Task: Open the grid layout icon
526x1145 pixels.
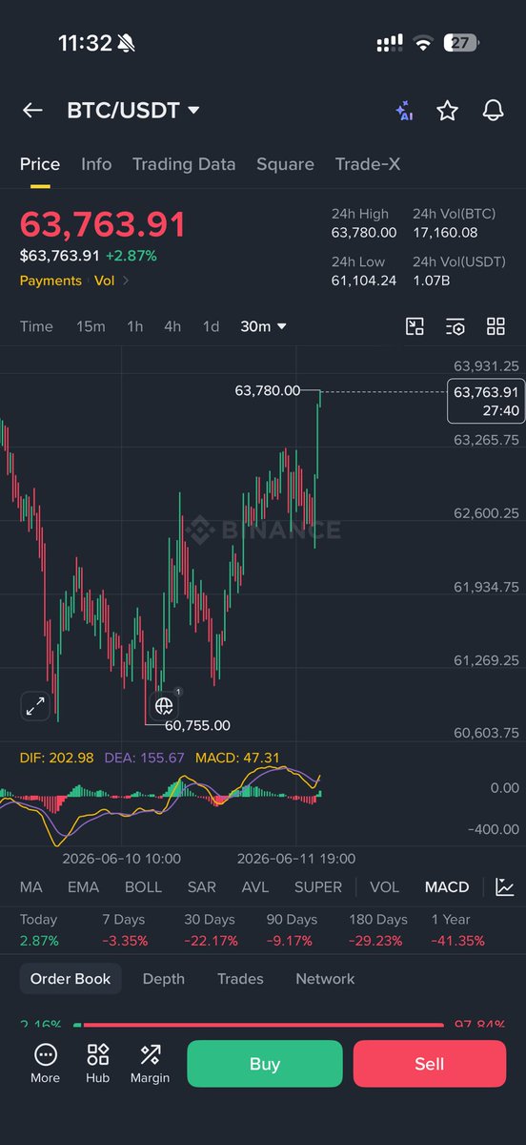Action: coord(496,326)
